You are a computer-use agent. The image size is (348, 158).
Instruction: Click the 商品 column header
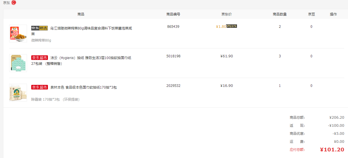[x=81, y=14]
